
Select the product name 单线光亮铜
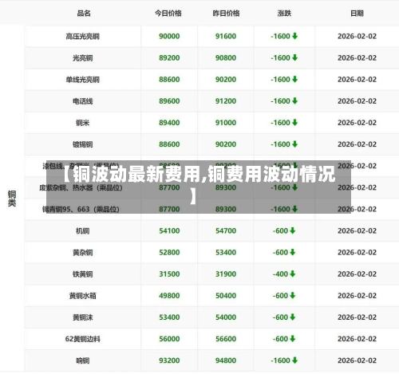click(x=83, y=80)
